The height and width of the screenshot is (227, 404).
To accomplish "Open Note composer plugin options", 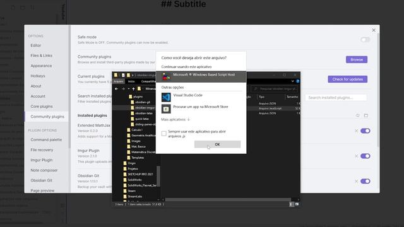I will coord(44,170).
